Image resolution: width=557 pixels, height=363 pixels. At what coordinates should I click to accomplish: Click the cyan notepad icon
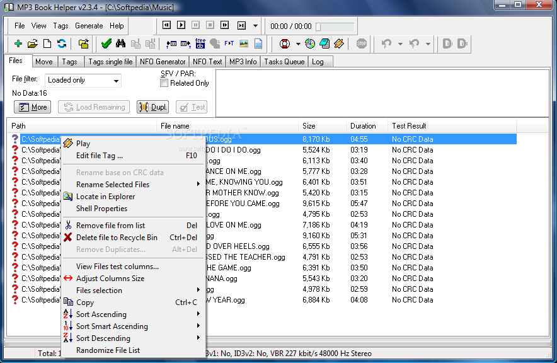click(x=324, y=43)
